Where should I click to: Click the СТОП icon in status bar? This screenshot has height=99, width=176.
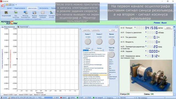click(88, 98)
